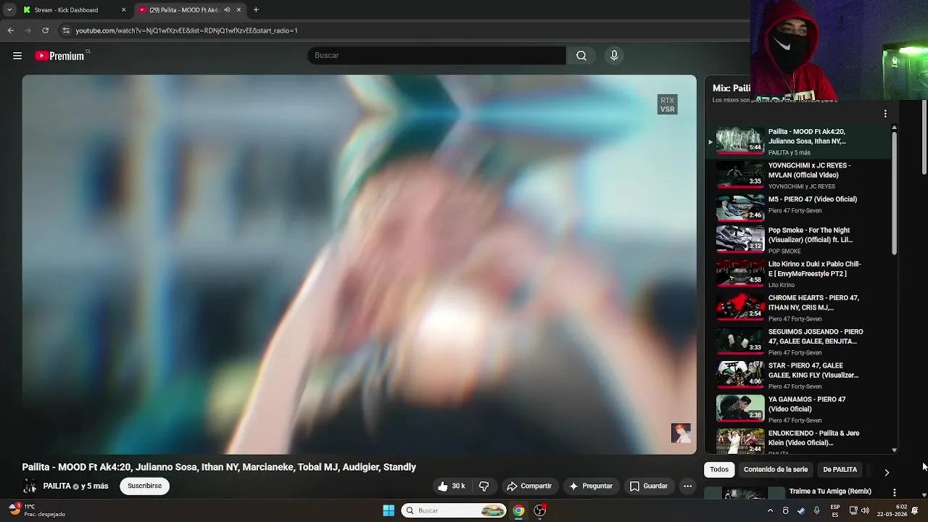Screen dimensions: 928x522
Task: Click the playlist panel scrollbar thumb
Action: [x=894, y=192]
